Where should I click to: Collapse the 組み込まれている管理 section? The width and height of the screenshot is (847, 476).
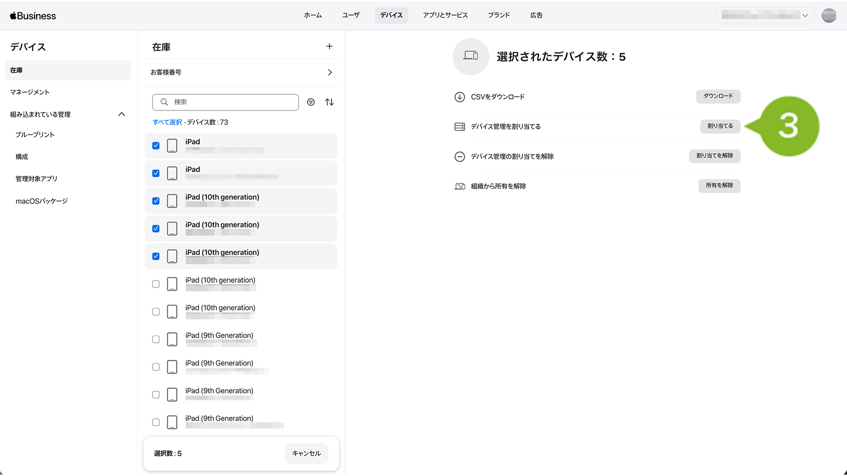(x=121, y=114)
